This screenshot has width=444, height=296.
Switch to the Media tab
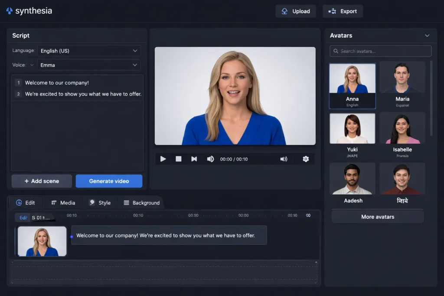[63, 202]
